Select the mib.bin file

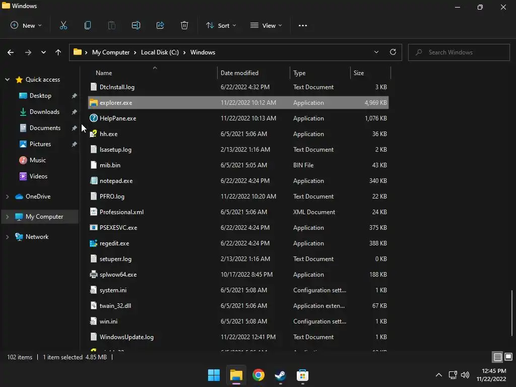pyautogui.click(x=238, y=165)
